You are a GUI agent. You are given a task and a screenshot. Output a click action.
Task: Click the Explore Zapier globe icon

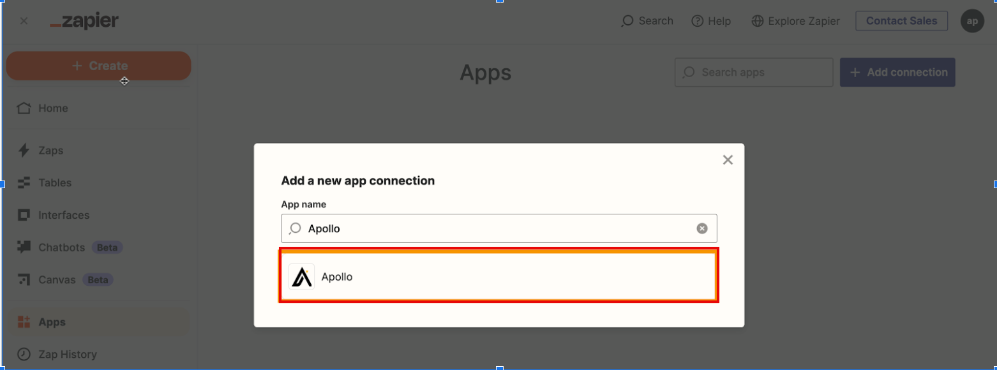758,21
